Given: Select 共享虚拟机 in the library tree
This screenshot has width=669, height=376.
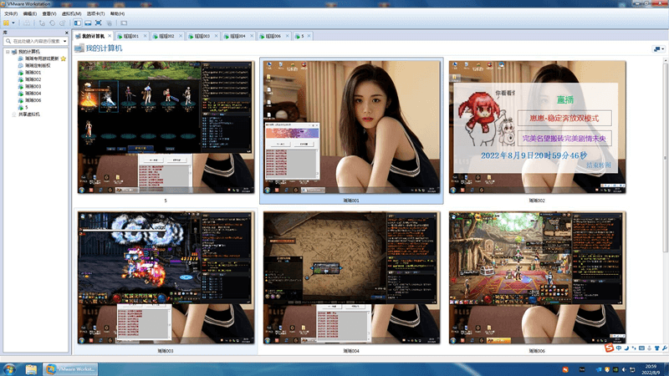Looking at the screenshot, I should tap(29, 114).
